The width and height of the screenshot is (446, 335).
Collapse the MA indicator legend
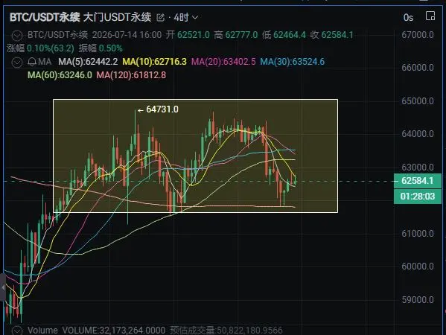tap(17, 62)
